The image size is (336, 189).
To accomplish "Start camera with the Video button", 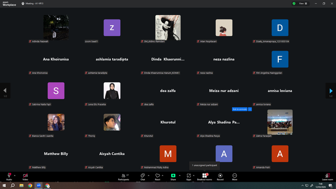I will [25, 176].
